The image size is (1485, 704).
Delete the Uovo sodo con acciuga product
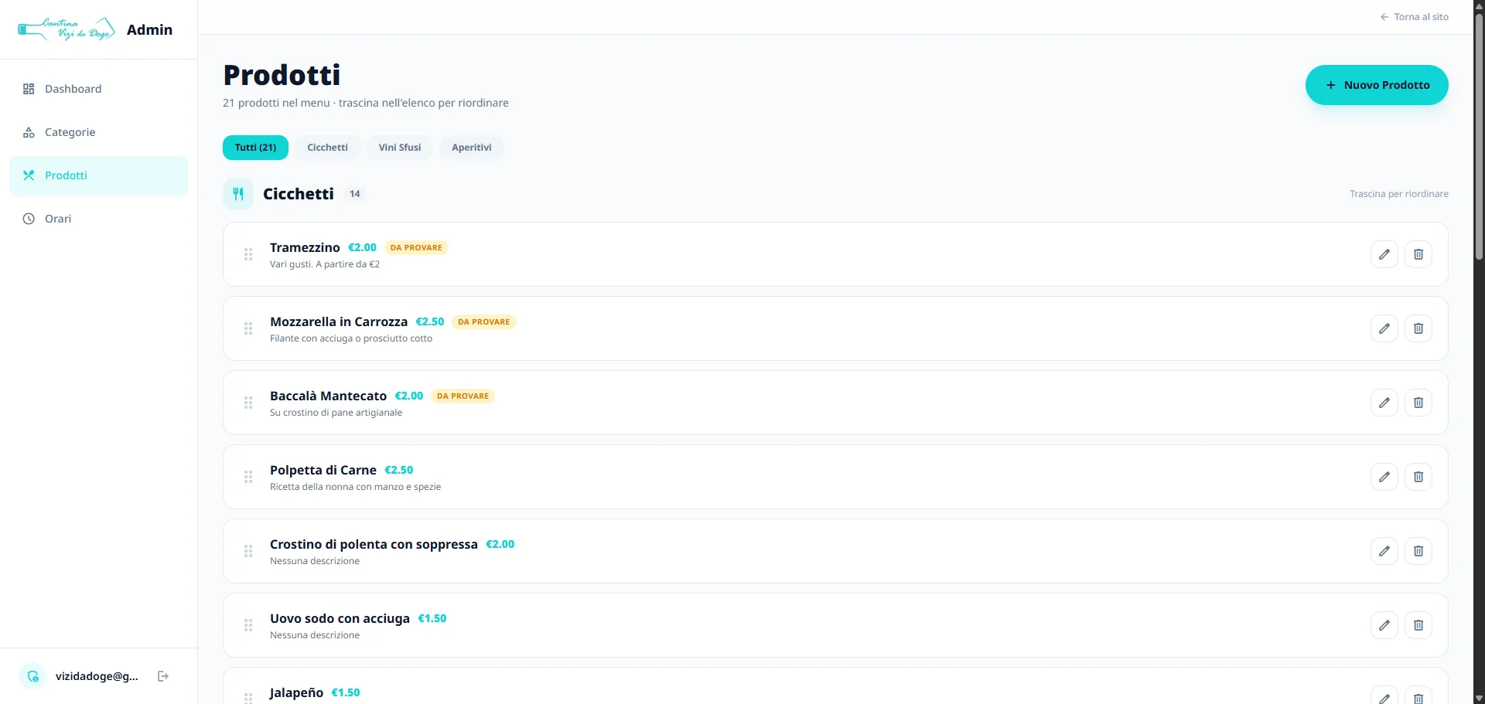tap(1418, 625)
